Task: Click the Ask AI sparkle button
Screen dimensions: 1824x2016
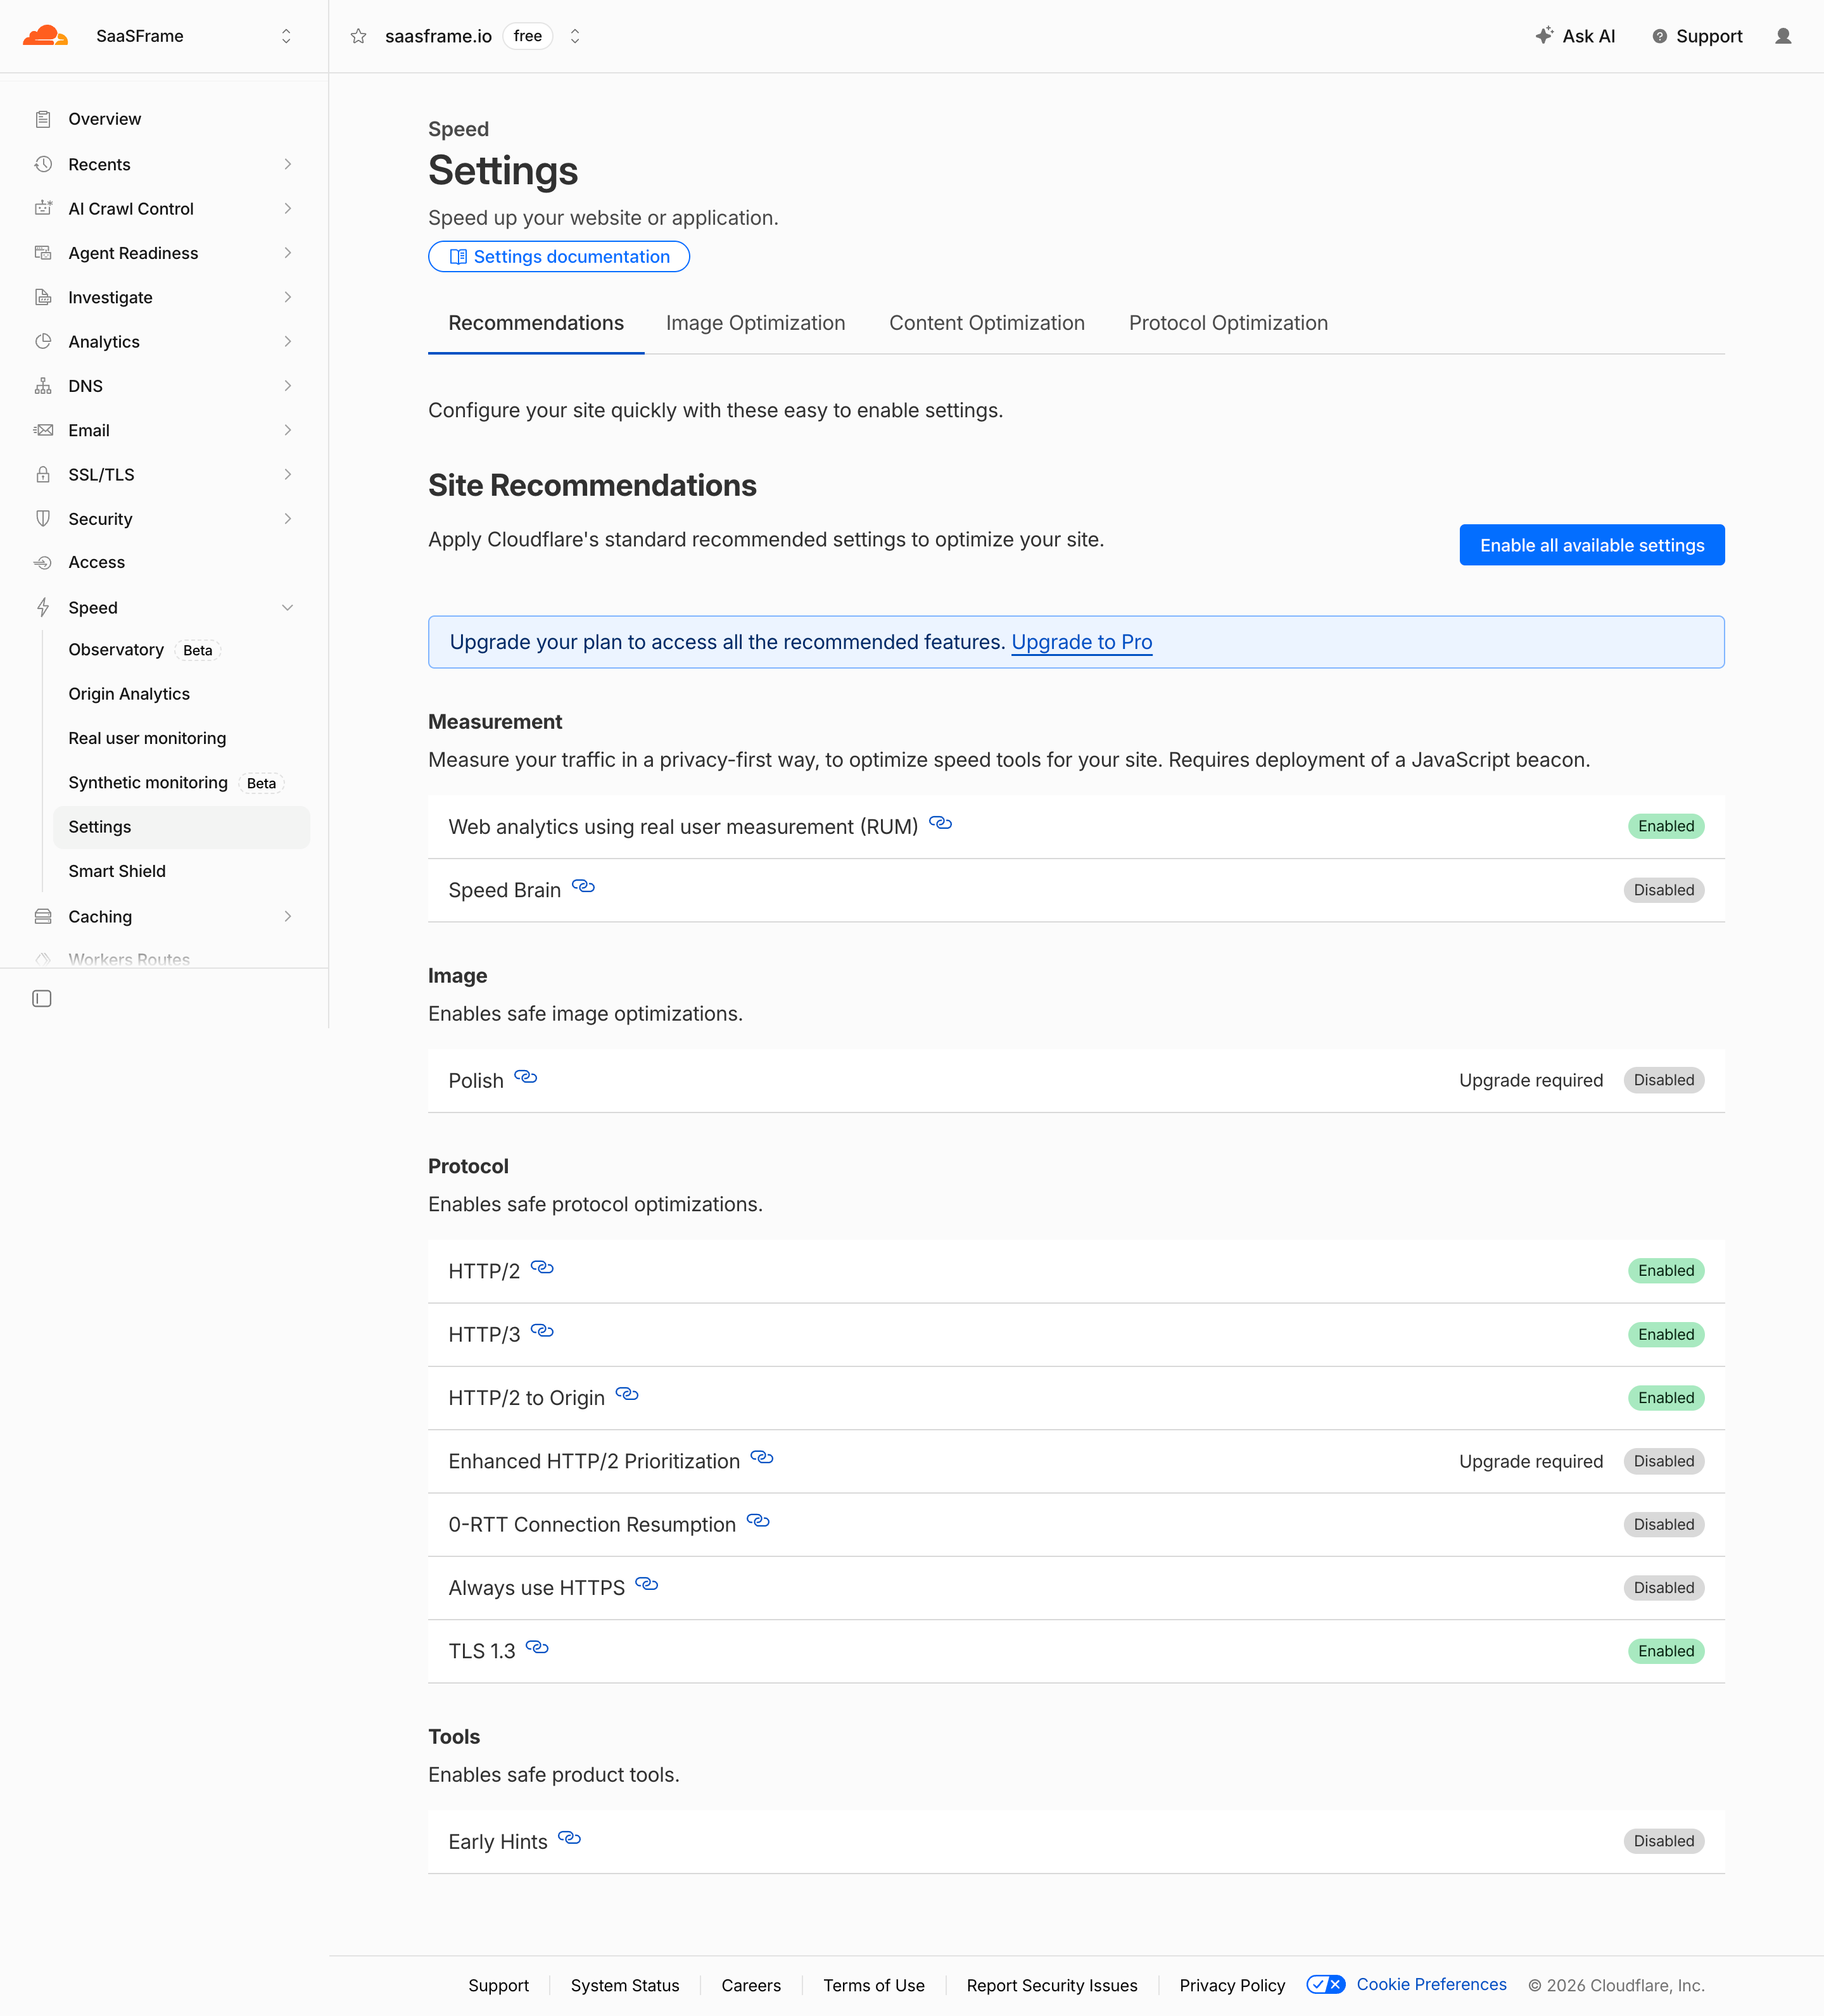Action: [x=1575, y=36]
